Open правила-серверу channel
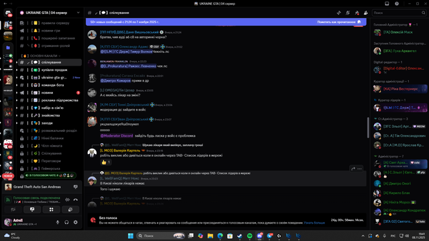This screenshot has width=429, height=241. tap(49, 23)
